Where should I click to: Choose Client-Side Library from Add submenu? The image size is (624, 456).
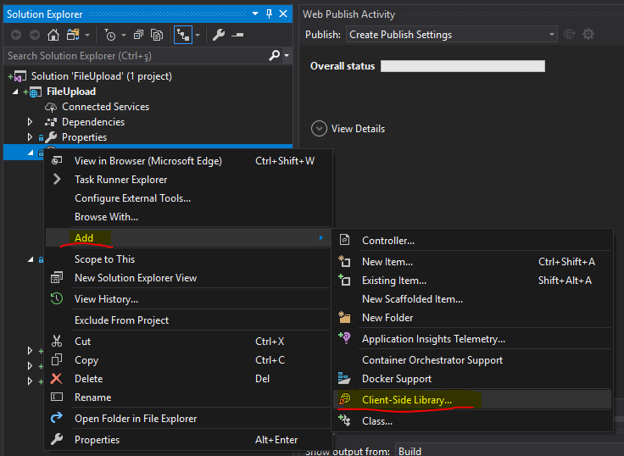406,399
